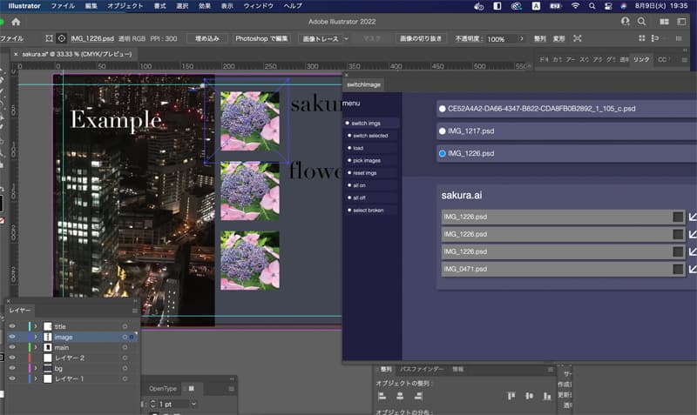Hide the image layer with its eye icon
Image resolution: width=697 pixels, height=415 pixels.
point(12,337)
